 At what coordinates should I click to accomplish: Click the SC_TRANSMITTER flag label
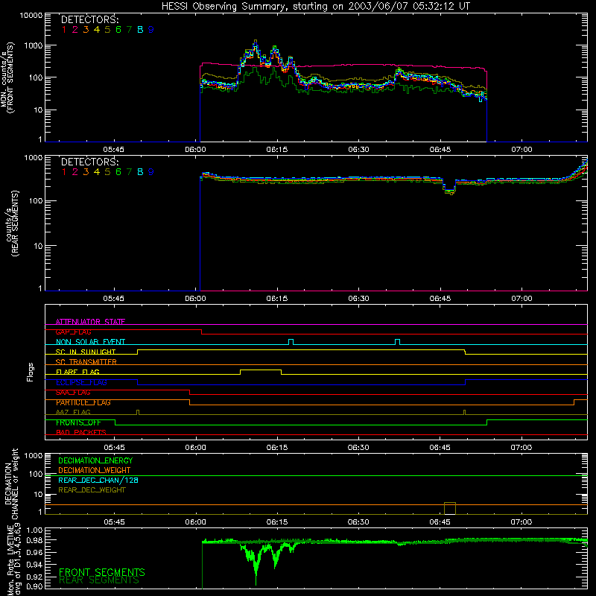click(x=86, y=362)
